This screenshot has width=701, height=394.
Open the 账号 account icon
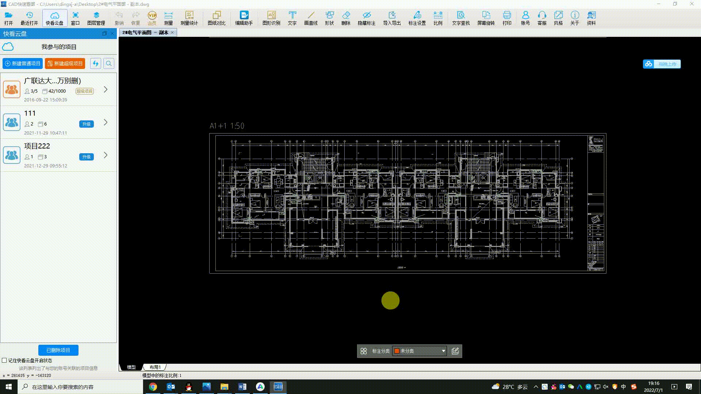(x=525, y=18)
